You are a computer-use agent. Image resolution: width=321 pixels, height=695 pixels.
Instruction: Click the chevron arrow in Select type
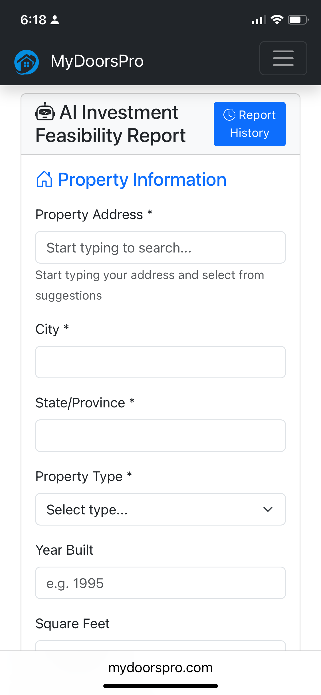coord(268,509)
